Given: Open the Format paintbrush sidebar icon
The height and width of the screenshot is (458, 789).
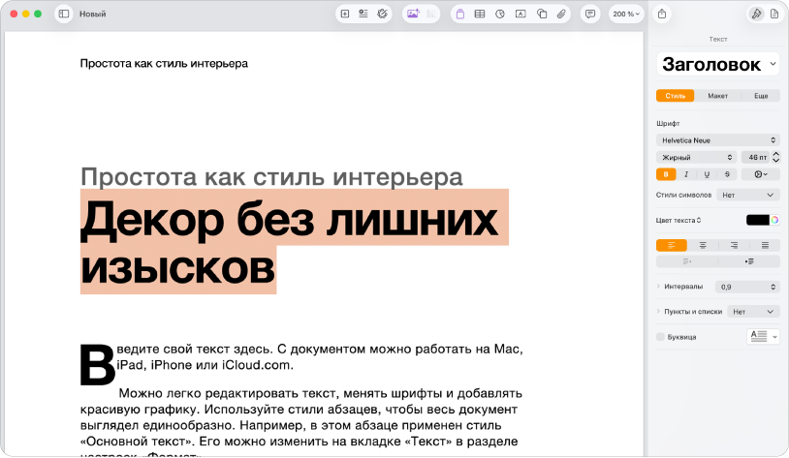Looking at the screenshot, I should [756, 15].
